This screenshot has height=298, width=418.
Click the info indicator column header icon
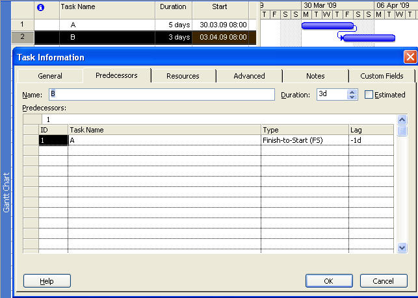tap(41, 8)
